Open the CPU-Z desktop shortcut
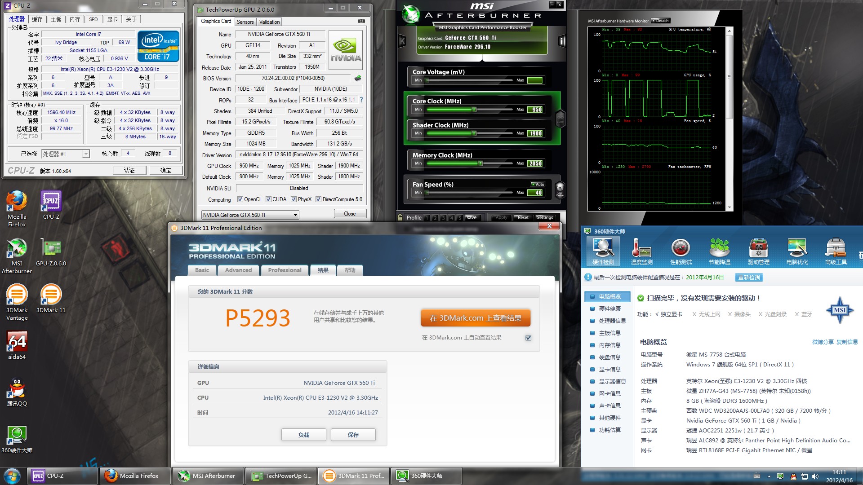863x485 pixels. click(51, 205)
